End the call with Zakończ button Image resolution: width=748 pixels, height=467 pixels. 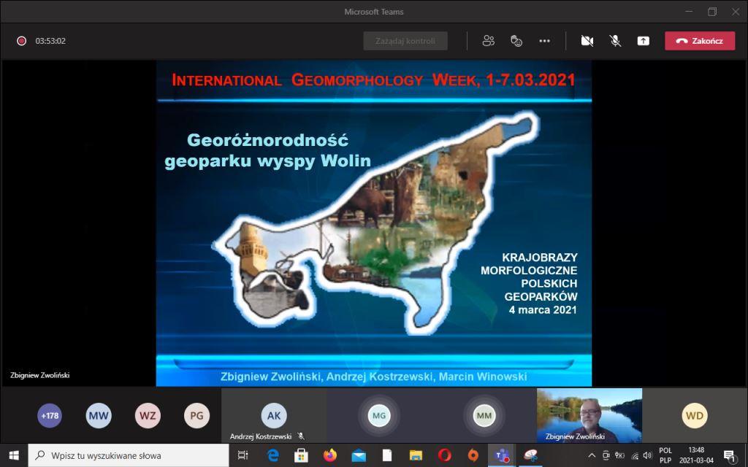(x=699, y=41)
